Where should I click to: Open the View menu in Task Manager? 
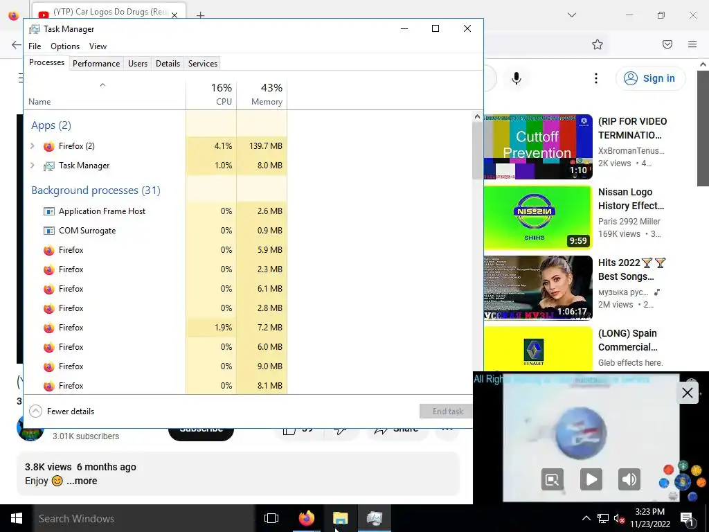pyautogui.click(x=98, y=46)
